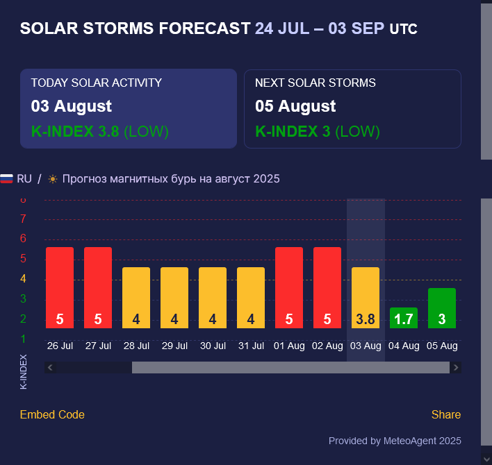Viewport: 492px width, 465px height.
Task: Open the Embed Code link
Action: 52,414
